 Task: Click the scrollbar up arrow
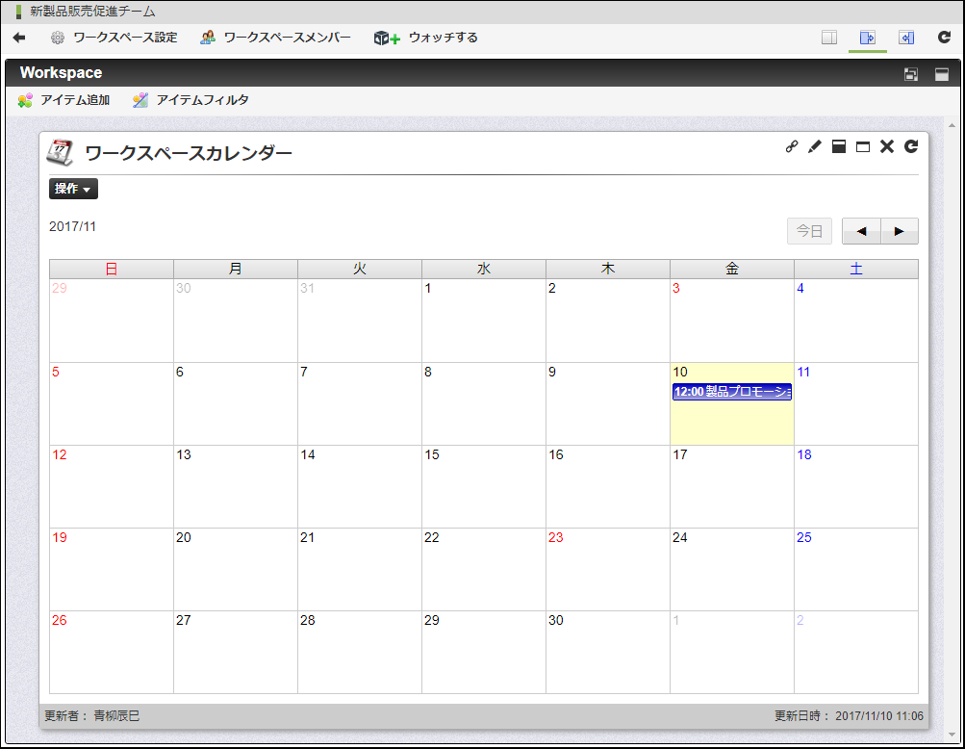(952, 126)
